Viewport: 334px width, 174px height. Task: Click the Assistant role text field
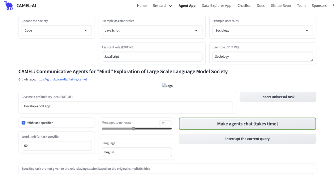pos(152,57)
